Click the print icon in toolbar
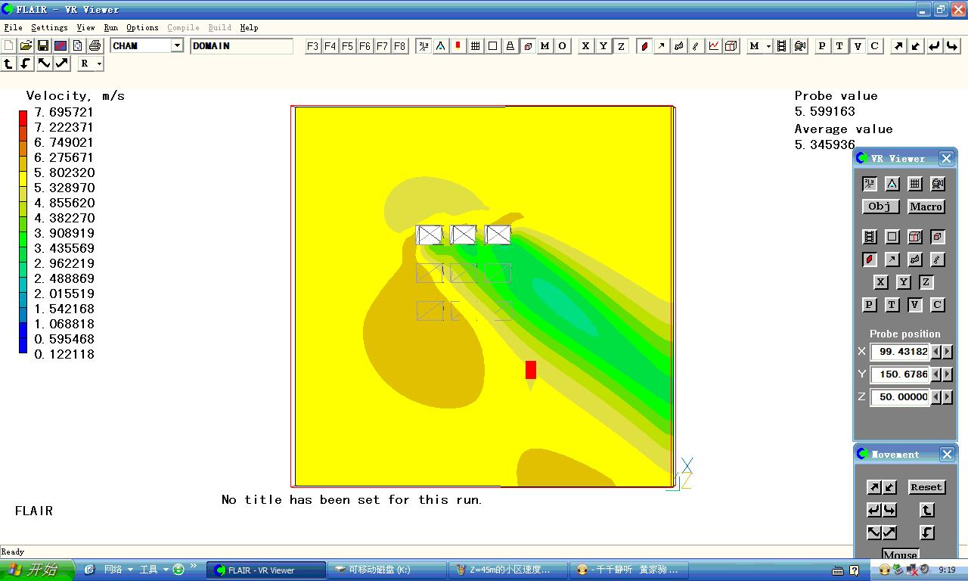The width and height of the screenshot is (968, 581). tap(95, 46)
